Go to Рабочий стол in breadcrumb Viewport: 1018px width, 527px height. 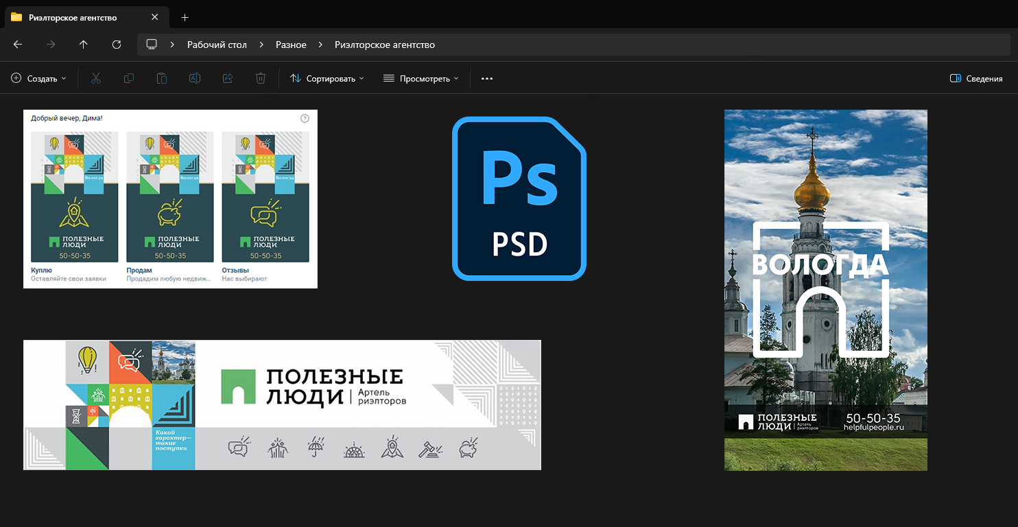(x=217, y=45)
